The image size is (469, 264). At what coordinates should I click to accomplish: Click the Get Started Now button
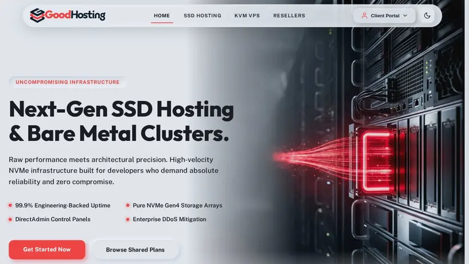click(x=47, y=249)
